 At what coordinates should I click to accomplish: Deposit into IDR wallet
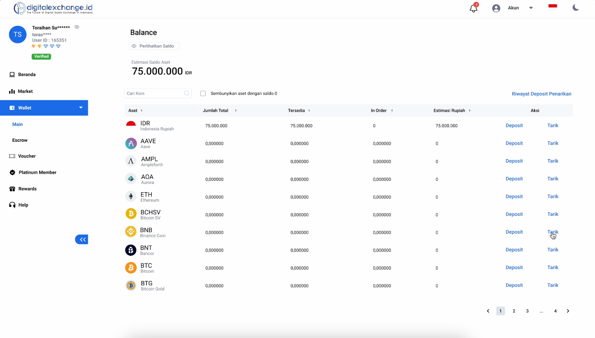coord(514,126)
